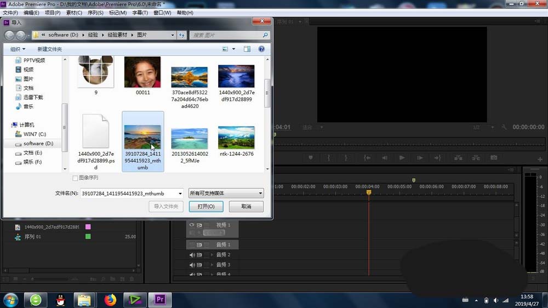The image size is (548, 308).
Task: Click the 打开(O) open button
Action: coord(206,207)
